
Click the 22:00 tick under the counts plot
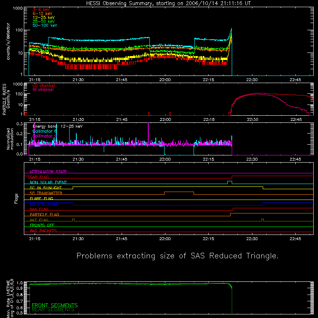(165, 80)
